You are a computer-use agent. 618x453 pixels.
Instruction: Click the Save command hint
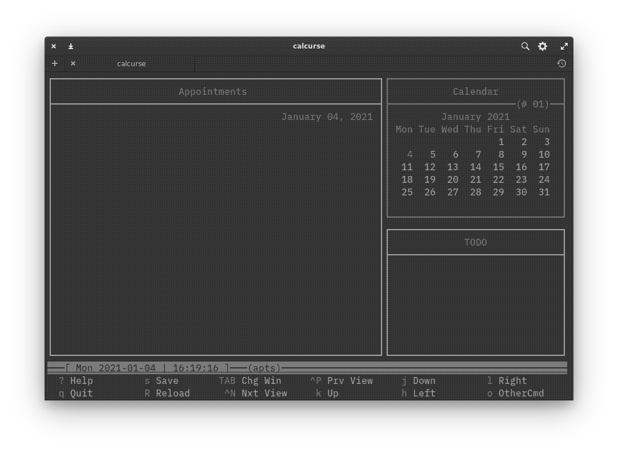point(167,381)
